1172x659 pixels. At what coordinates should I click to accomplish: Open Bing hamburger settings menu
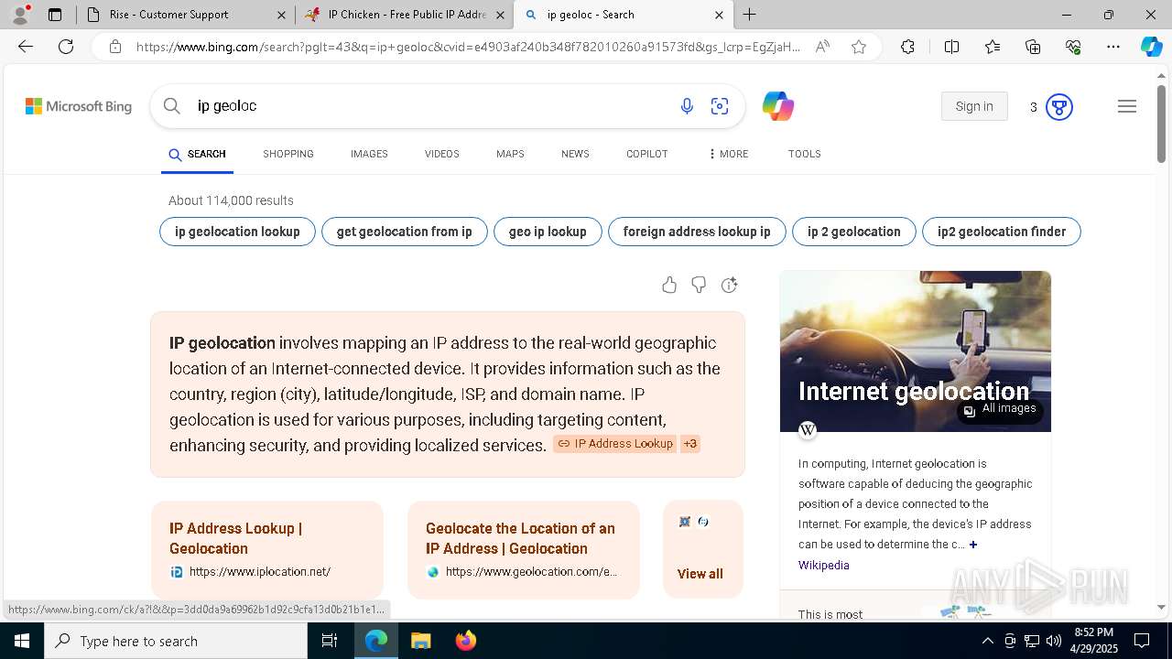pos(1127,106)
